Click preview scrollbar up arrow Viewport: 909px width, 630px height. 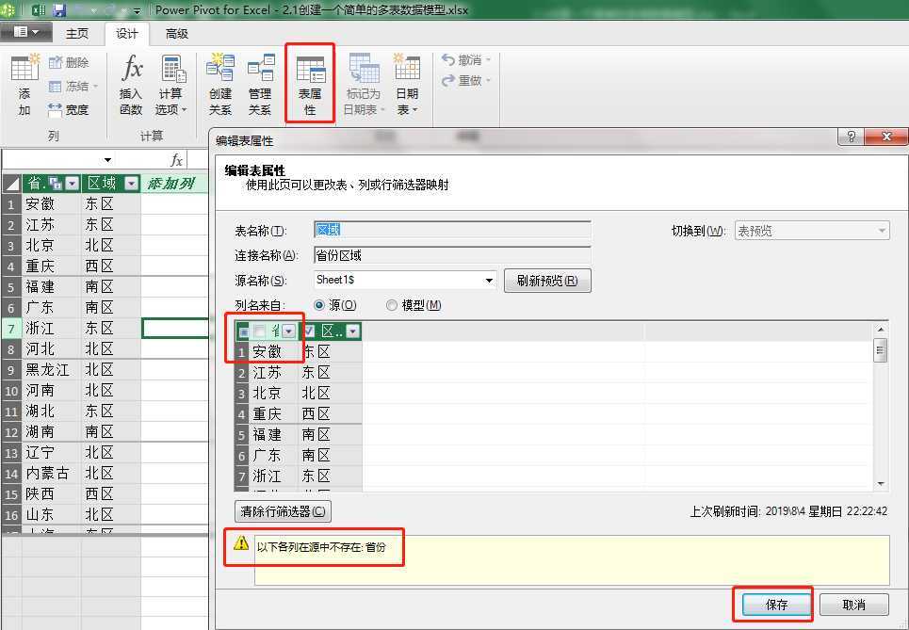click(881, 330)
